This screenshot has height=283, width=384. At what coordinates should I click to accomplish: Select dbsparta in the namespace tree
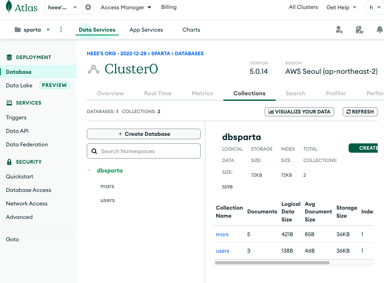click(x=110, y=170)
